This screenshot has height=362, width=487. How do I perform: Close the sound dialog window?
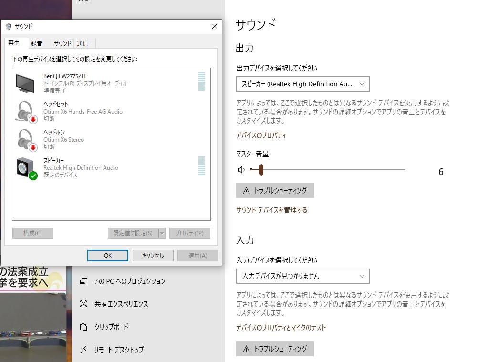pos(214,26)
